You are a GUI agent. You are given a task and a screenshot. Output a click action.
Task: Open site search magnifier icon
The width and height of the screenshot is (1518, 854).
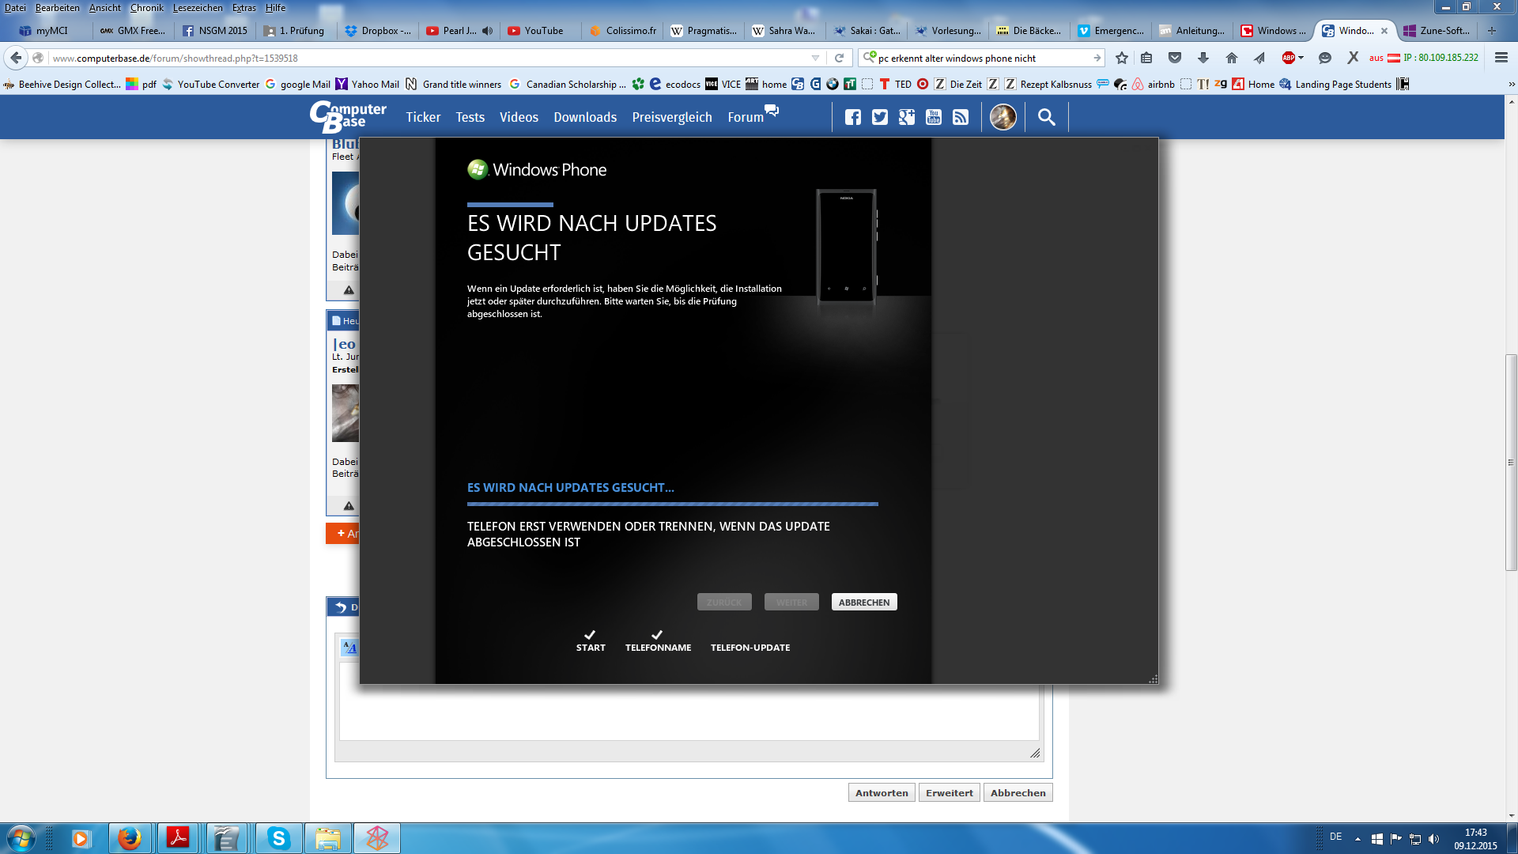[1046, 117]
